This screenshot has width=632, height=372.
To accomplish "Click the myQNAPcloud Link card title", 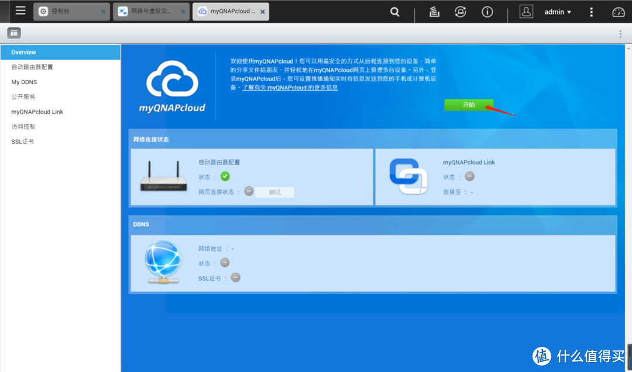I will (x=469, y=162).
